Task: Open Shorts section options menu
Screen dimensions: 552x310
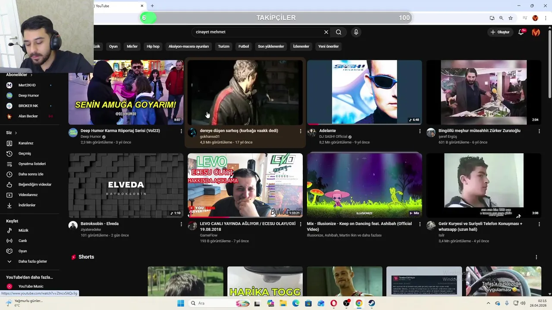Action: (x=536, y=257)
